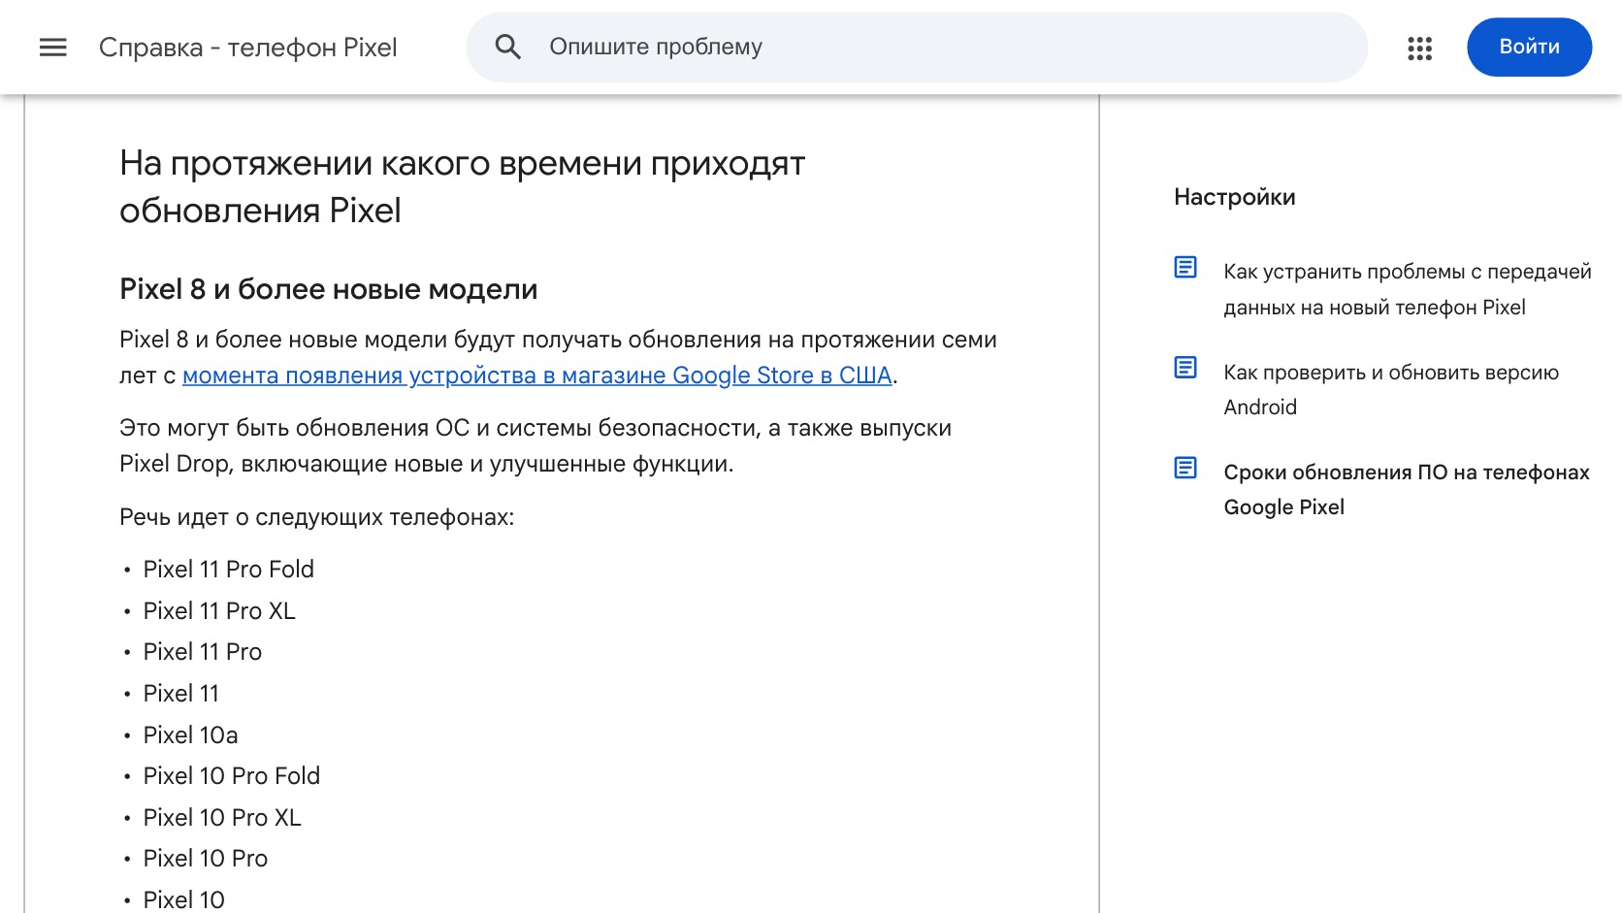The image size is (1622, 913).
Task: Follow the Google Store в США link
Action: (x=536, y=375)
